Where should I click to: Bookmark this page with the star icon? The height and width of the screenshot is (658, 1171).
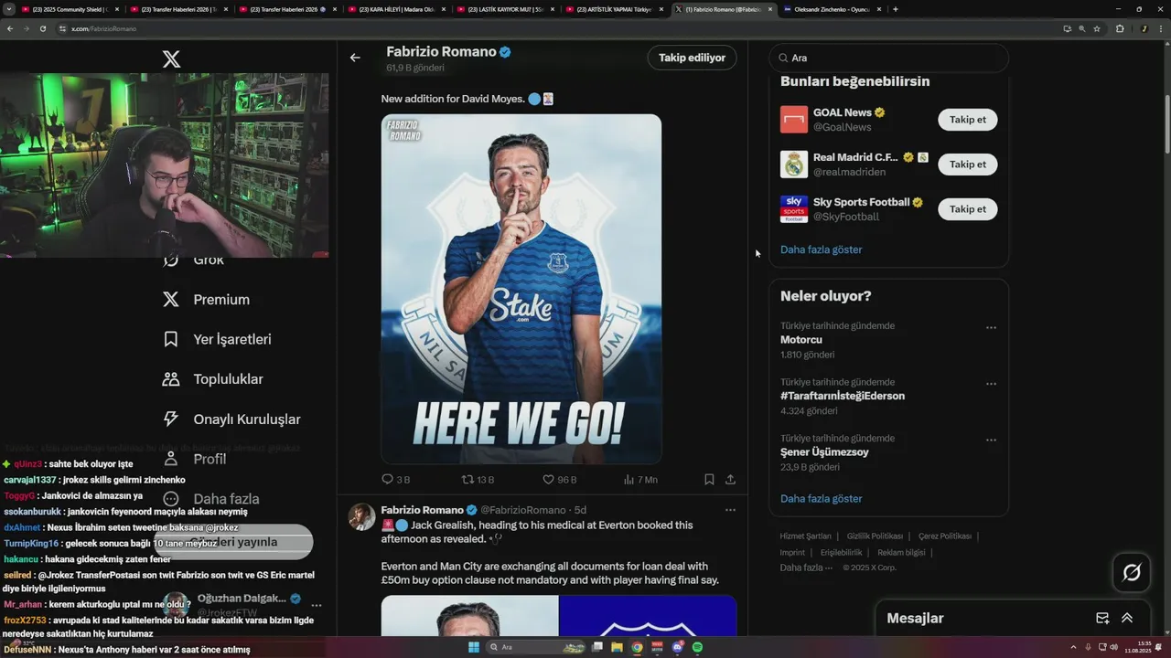1096,28
